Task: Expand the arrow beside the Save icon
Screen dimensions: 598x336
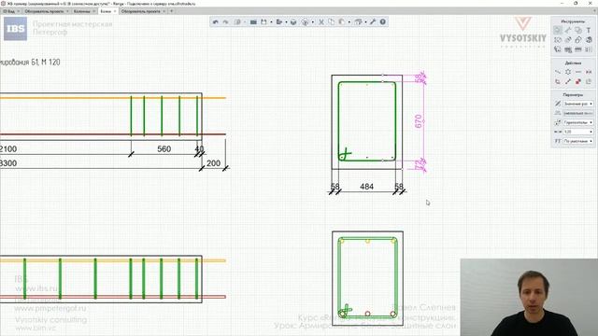Action: (271, 22)
